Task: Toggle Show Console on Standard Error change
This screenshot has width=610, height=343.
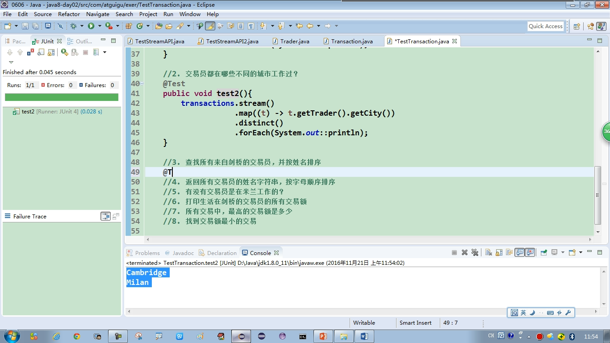Action: [530, 253]
